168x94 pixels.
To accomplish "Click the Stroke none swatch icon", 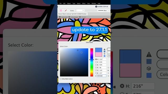I will (x=66, y=10).
